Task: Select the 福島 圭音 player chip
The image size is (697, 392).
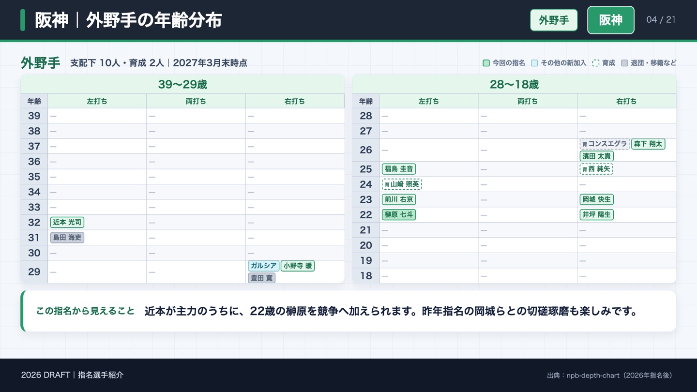Action: 399,169
